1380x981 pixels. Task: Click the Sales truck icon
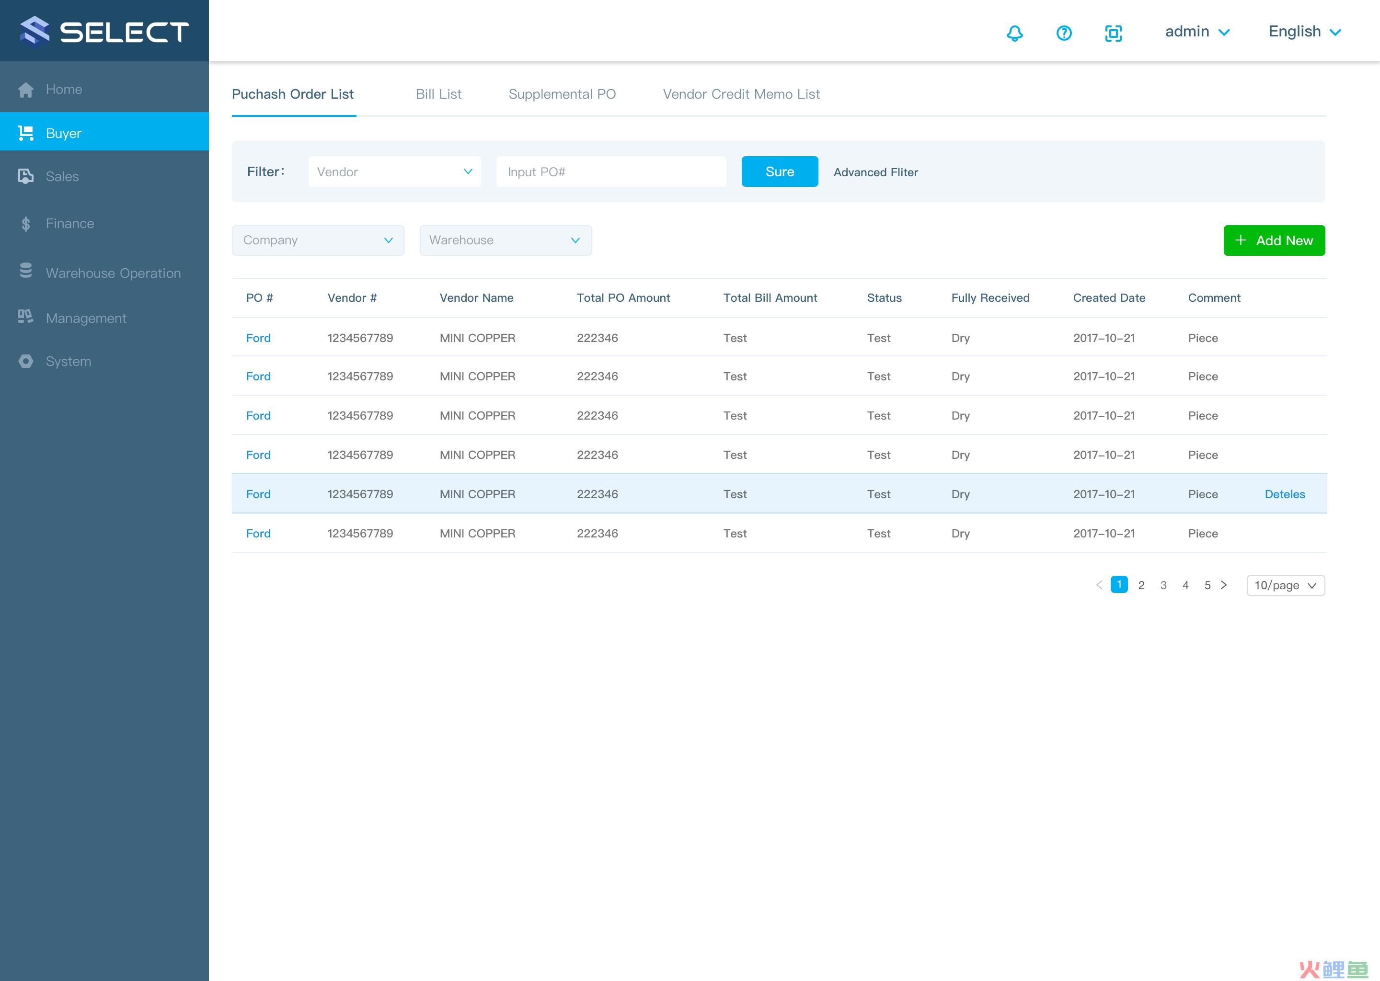point(26,176)
